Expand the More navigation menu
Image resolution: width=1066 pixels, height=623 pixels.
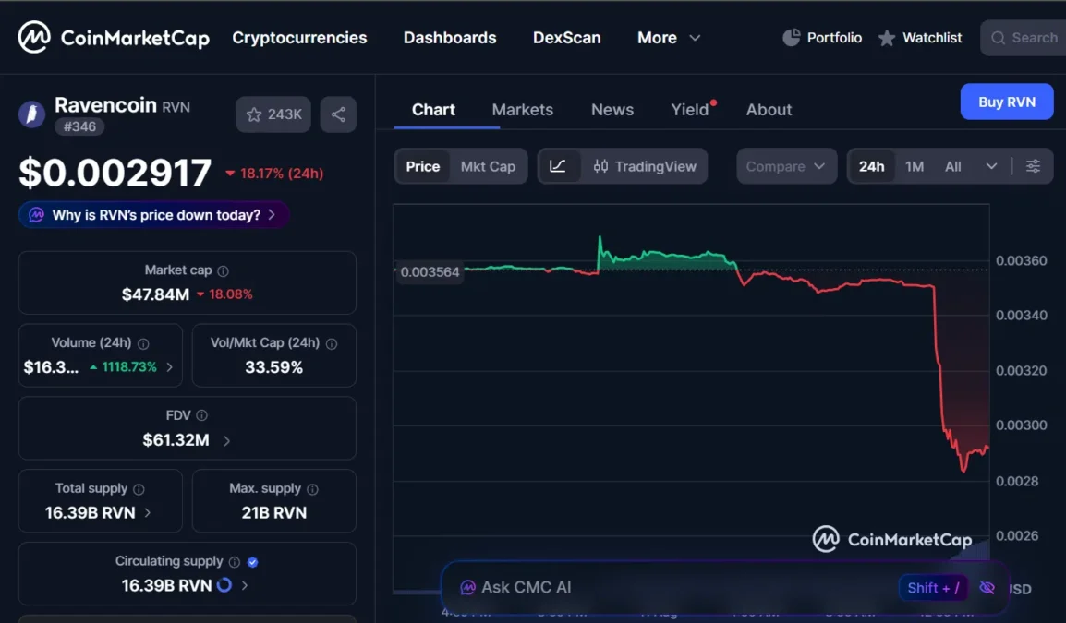(668, 38)
